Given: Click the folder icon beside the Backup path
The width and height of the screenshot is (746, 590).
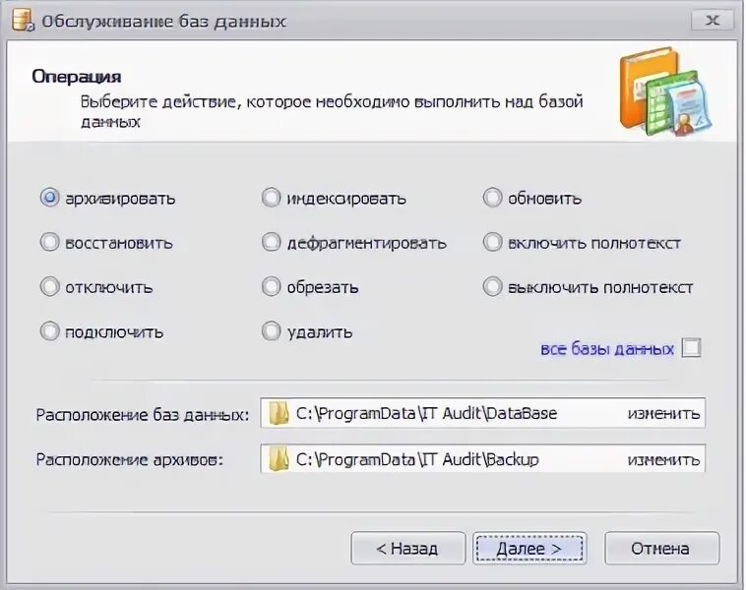Looking at the screenshot, I should pyautogui.click(x=279, y=459).
